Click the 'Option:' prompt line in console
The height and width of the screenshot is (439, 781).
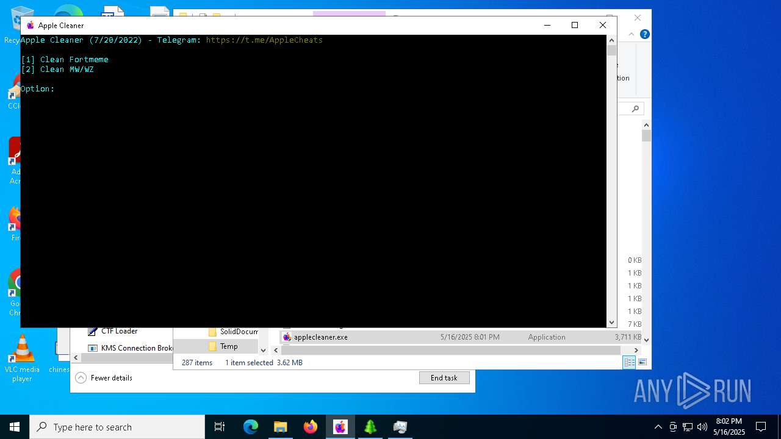click(x=38, y=89)
